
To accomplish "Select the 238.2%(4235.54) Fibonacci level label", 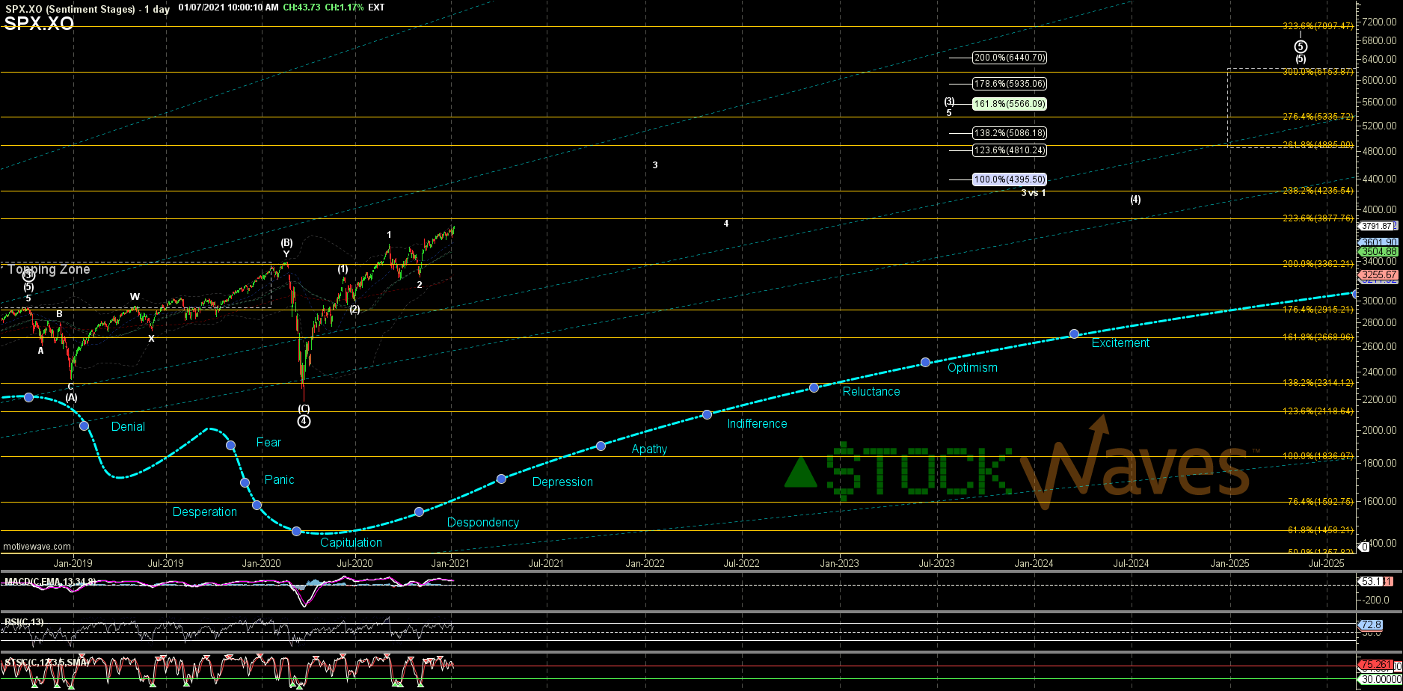I will pos(1318,191).
